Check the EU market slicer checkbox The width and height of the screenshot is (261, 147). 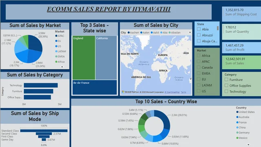pyautogui.click(x=199, y=79)
